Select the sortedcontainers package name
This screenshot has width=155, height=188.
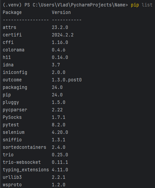click(x=25, y=147)
